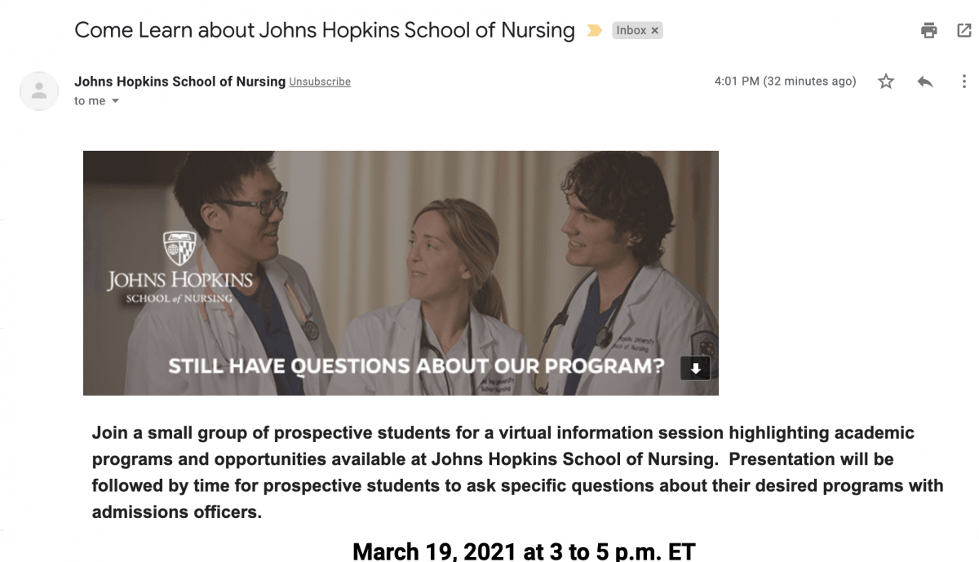Expand recipient details arrow next to 'to me'
The width and height of the screenshot is (979, 562).
pyautogui.click(x=115, y=101)
